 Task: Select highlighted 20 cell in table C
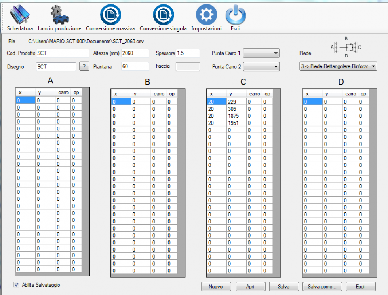pos(217,102)
